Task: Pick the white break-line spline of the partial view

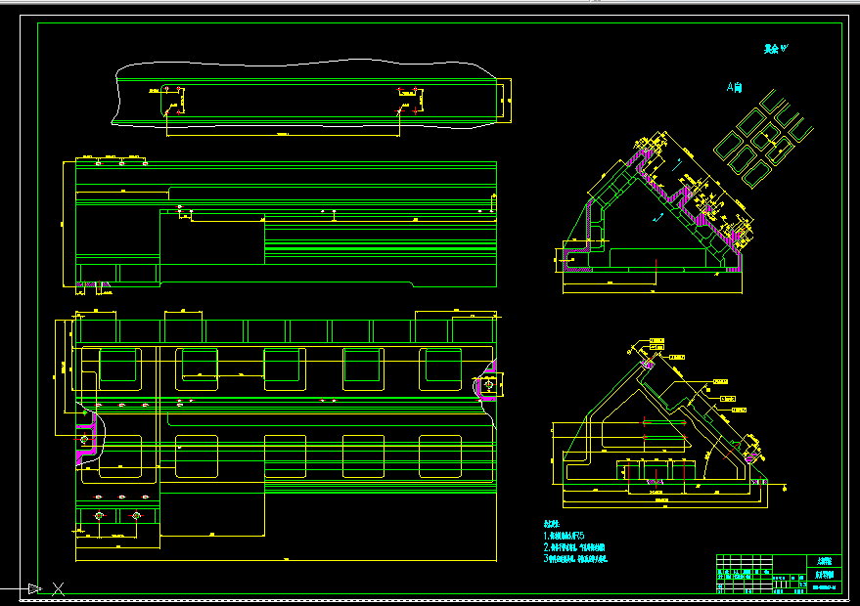Action: pyautogui.click(x=306, y=64)
